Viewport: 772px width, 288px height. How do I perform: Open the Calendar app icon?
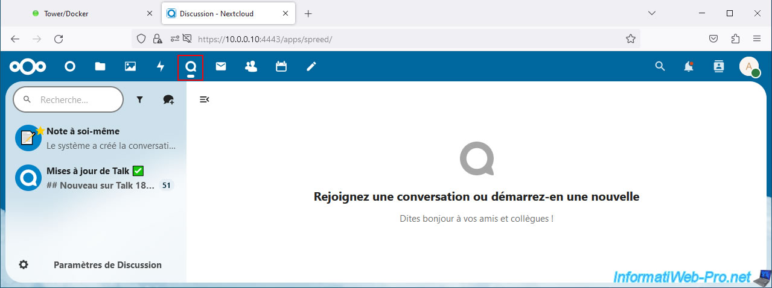click(281, 67)
